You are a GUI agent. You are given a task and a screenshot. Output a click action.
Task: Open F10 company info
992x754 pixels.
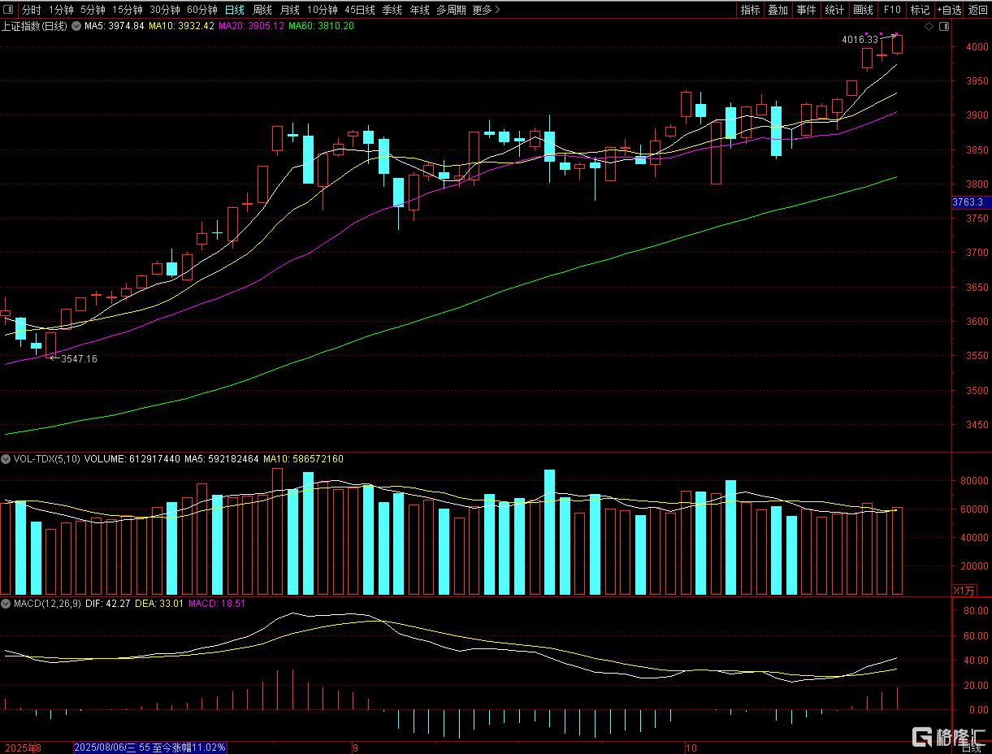[892, 10]
